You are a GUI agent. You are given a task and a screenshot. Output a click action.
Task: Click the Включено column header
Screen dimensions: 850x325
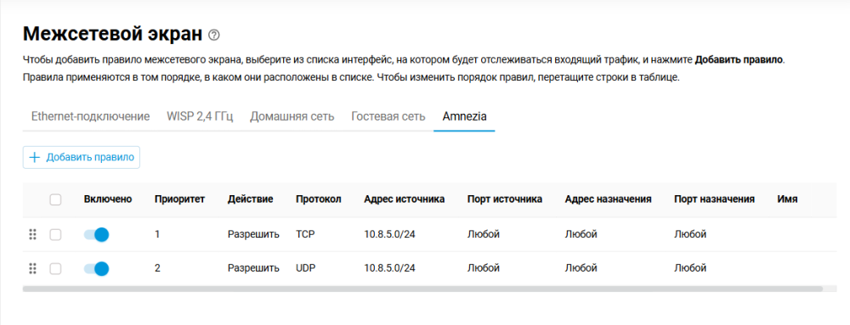click(108, 199)
